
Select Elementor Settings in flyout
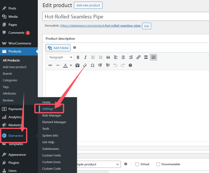coord(48,109)
